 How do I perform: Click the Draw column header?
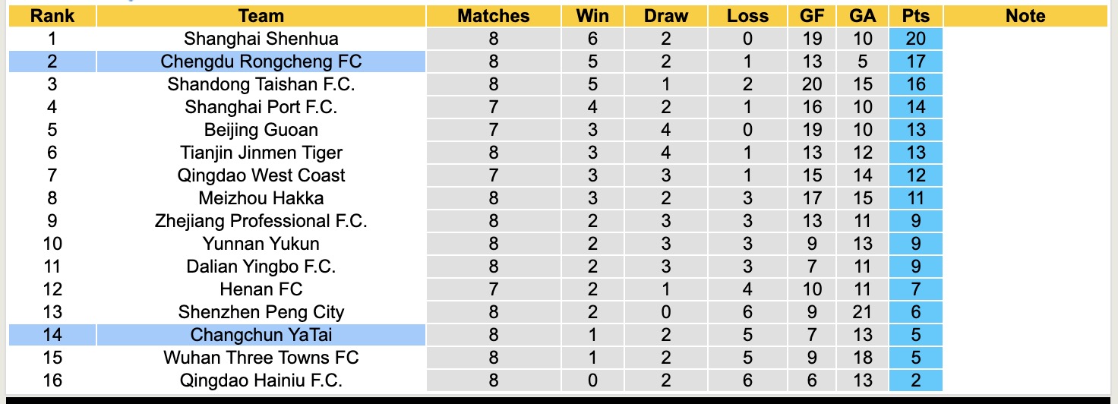pyautogui.click(x=666, y=16)
